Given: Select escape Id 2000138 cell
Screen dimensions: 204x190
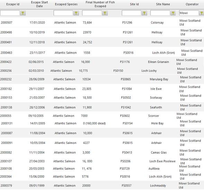Looking at the screenshot, I should click(x=6, y=107).
